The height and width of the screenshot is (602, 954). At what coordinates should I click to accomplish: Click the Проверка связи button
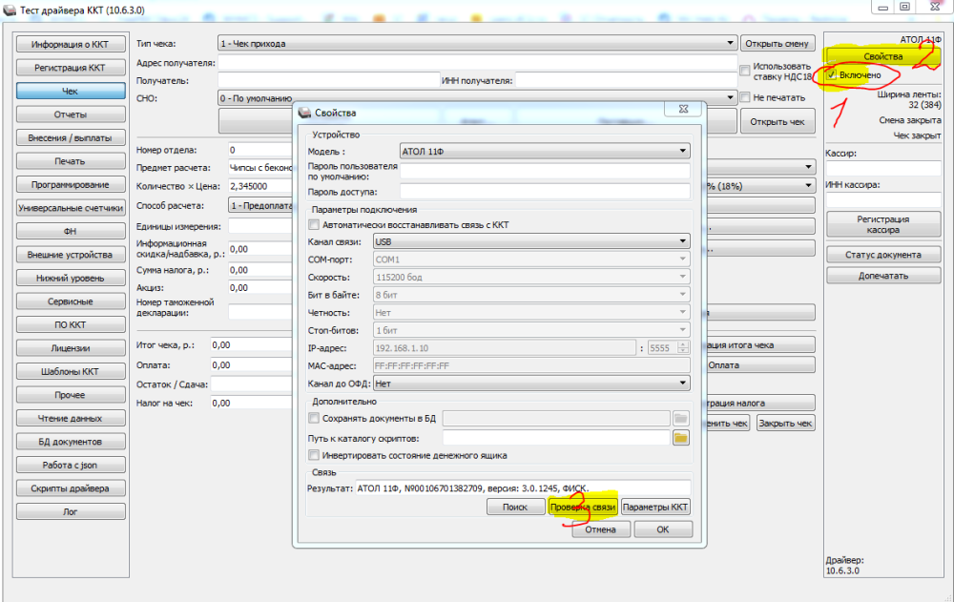click(583, 507)
